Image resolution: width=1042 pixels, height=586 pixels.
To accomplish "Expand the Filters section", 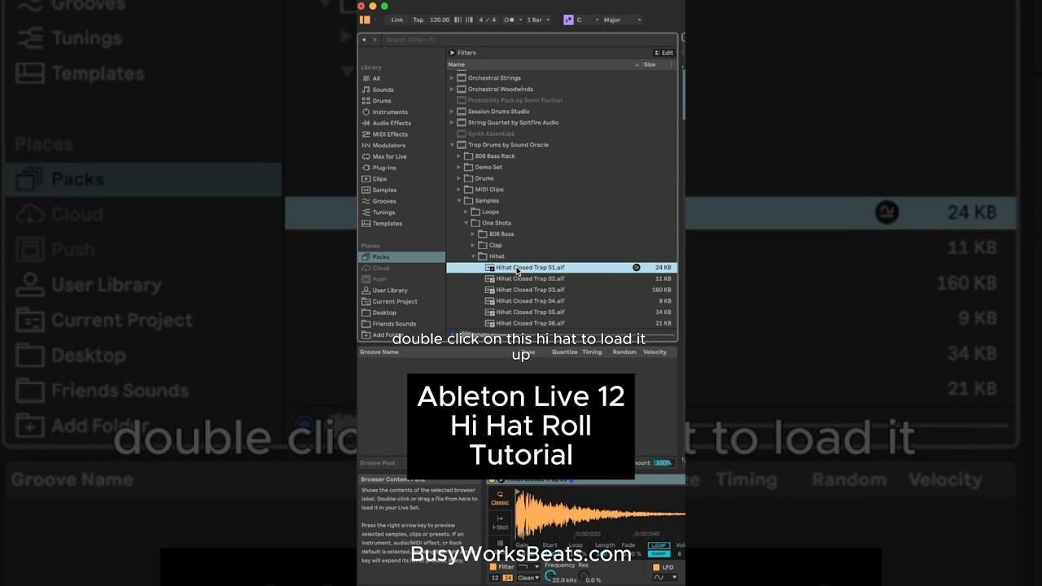I will click(463, 53).
